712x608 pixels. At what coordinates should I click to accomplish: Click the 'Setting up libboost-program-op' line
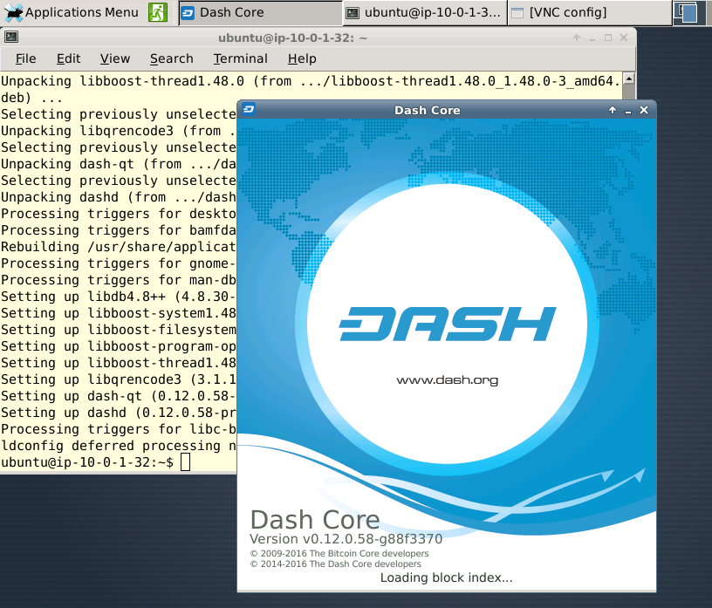[119, 346]
